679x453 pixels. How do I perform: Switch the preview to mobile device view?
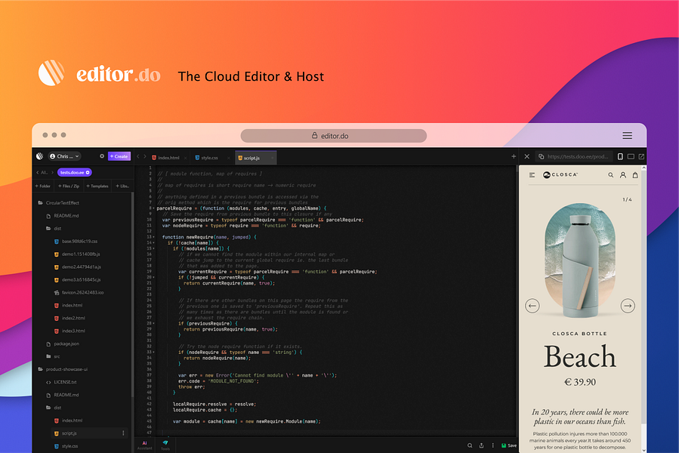click(621, 156)
